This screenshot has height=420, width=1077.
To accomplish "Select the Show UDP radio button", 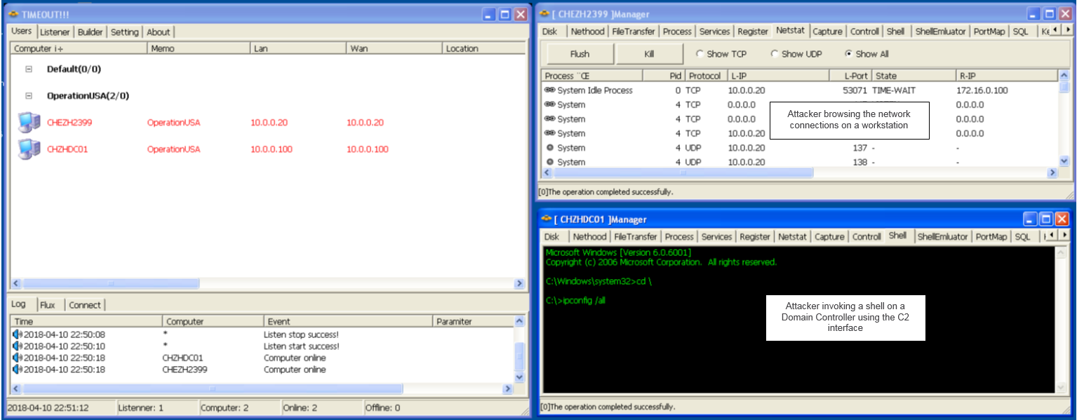I will click(x=775, y=54).
